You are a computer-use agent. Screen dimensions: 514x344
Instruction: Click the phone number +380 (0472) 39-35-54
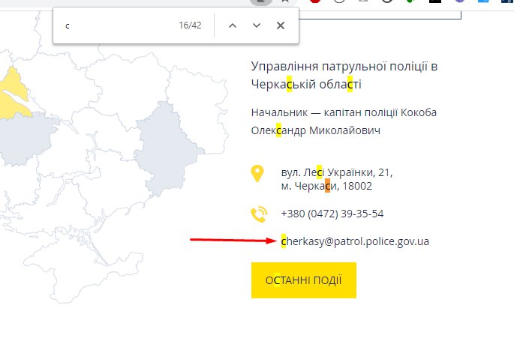coord(332,214)
